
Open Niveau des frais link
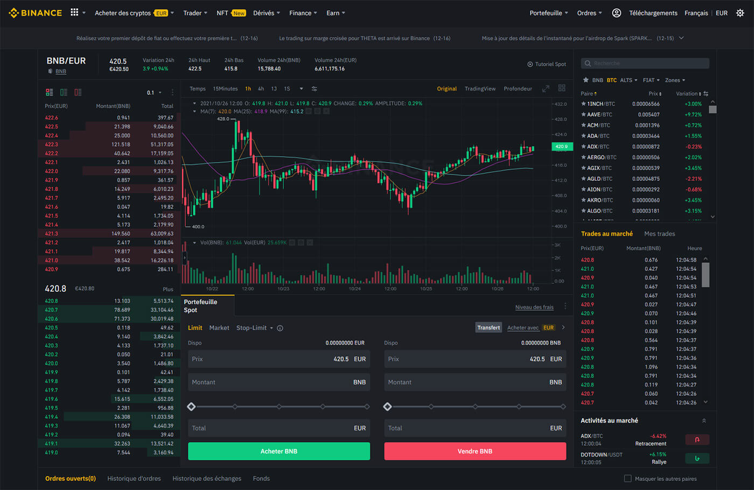(x=534, y=307)
